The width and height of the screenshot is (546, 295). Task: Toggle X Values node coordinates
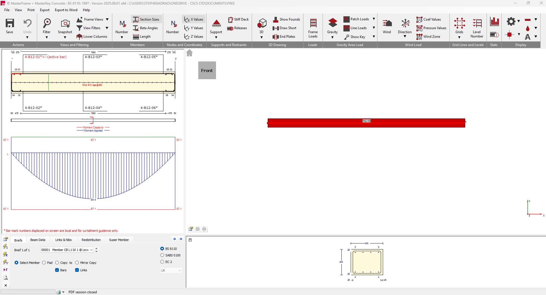194,19
